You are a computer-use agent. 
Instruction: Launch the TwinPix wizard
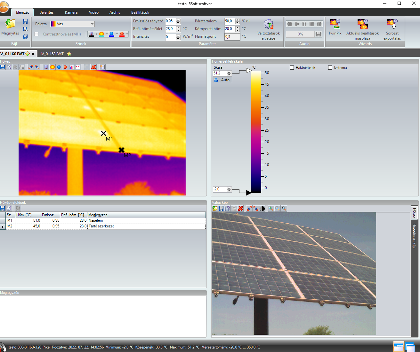click(x=335, y=24)
